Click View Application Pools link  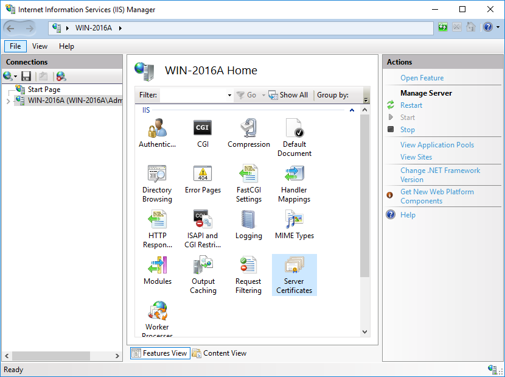pos(437,145)
